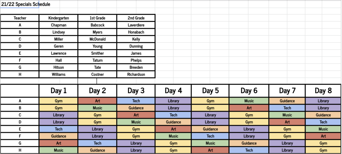Select the '2nd Grade' header cell
This screenshot has height=154, width=342.
136,18
